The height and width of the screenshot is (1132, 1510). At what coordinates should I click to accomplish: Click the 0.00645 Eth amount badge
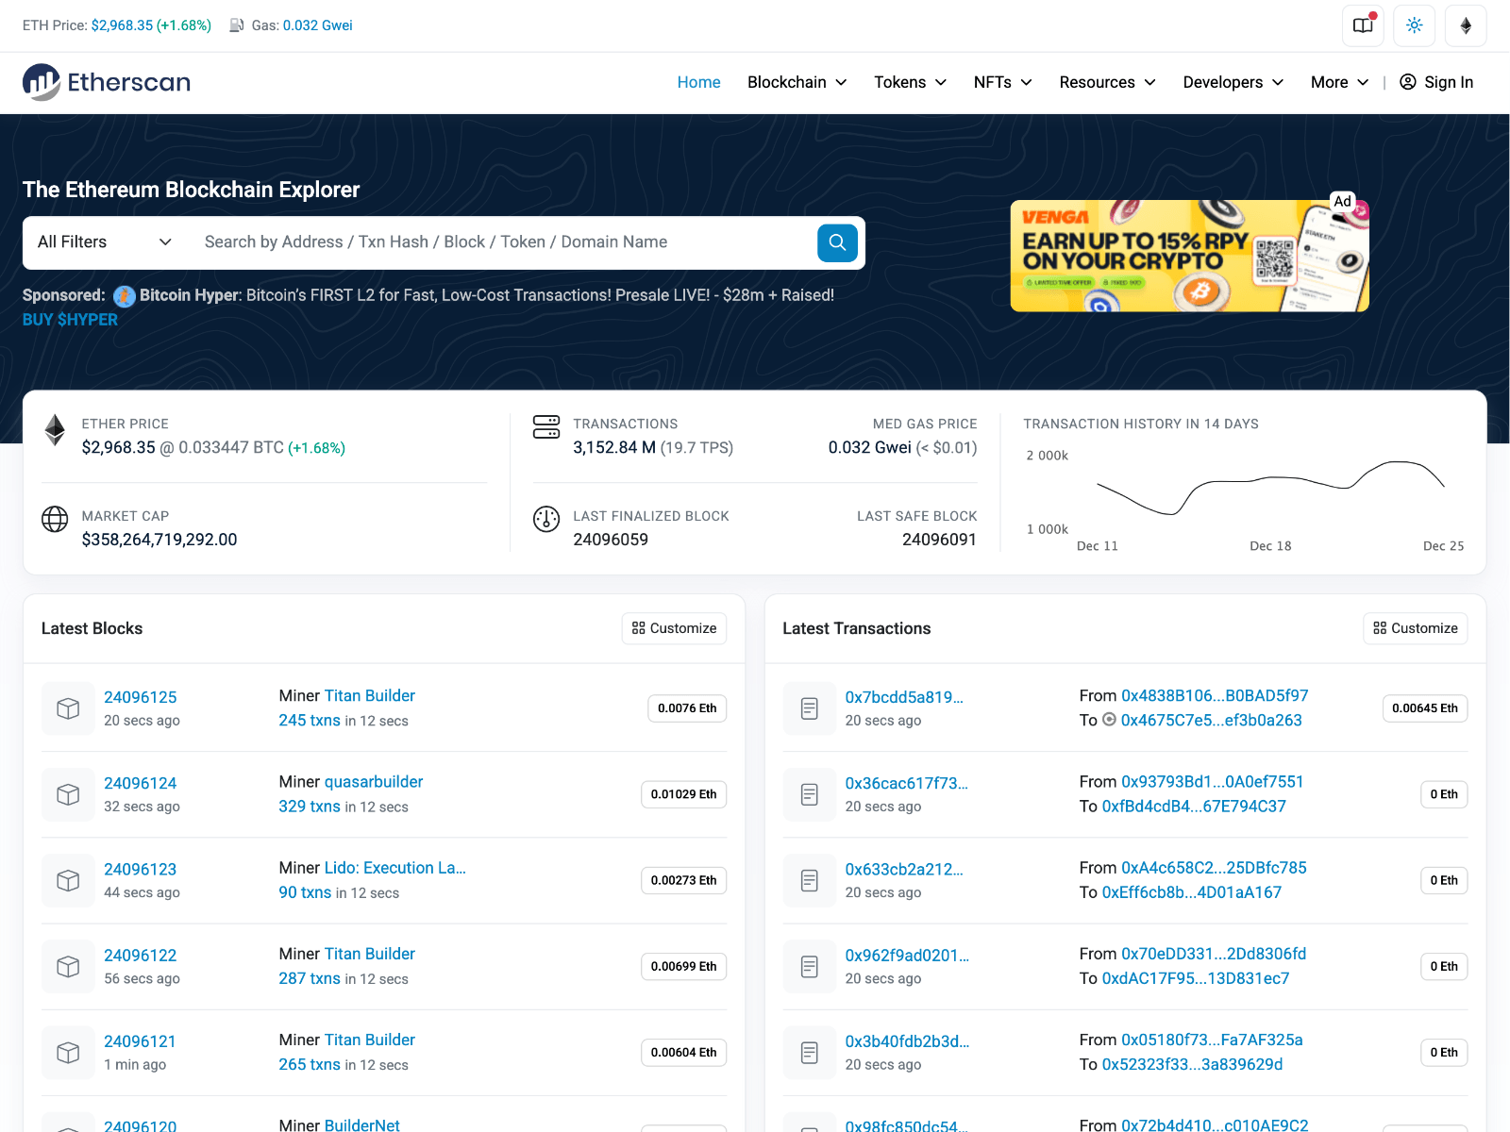click(x=1424, y=708)
